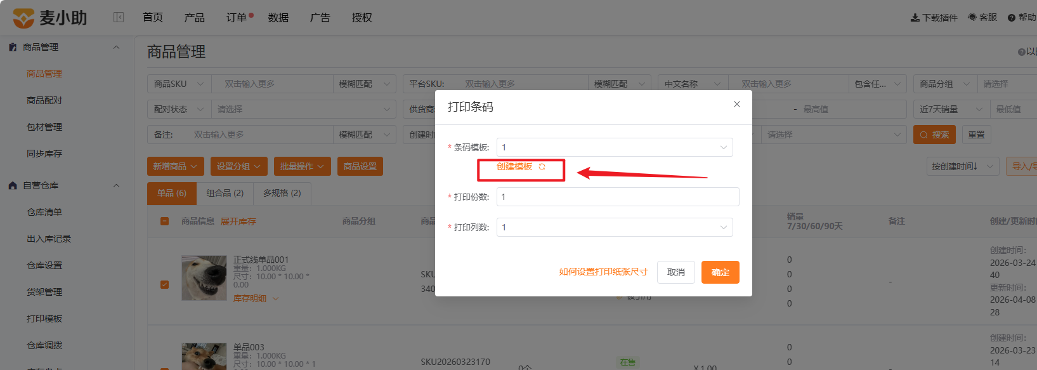Open 出入库记录 in the sidebar
The width and height of the screenshot is (1037, 370).
tap(49, 239)
